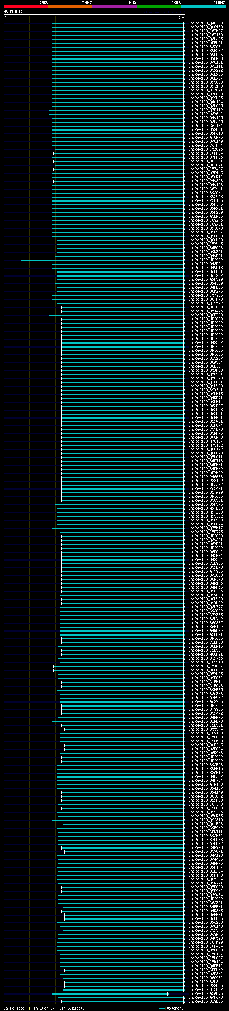This screenshot has width=229, height=1011.
Task: Click the white query sequence ruler bar
Action: click(x=94, y=14)
